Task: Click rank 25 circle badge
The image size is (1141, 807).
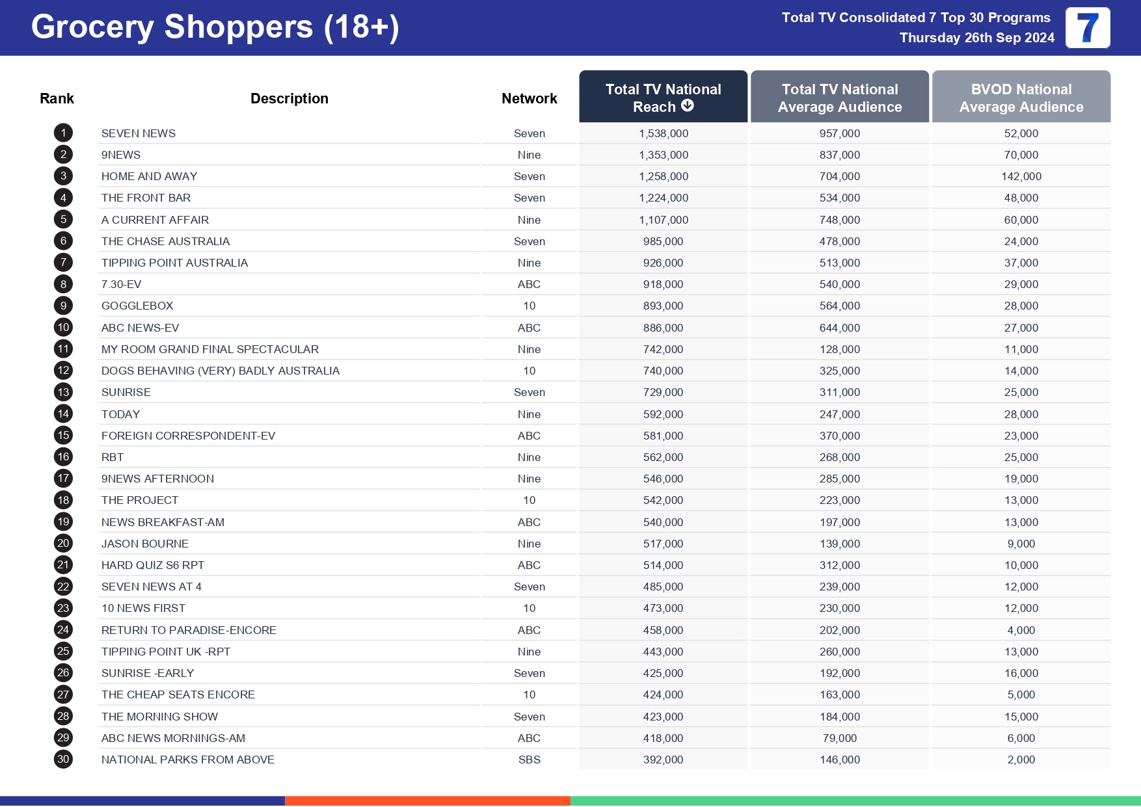Action: 63,652
